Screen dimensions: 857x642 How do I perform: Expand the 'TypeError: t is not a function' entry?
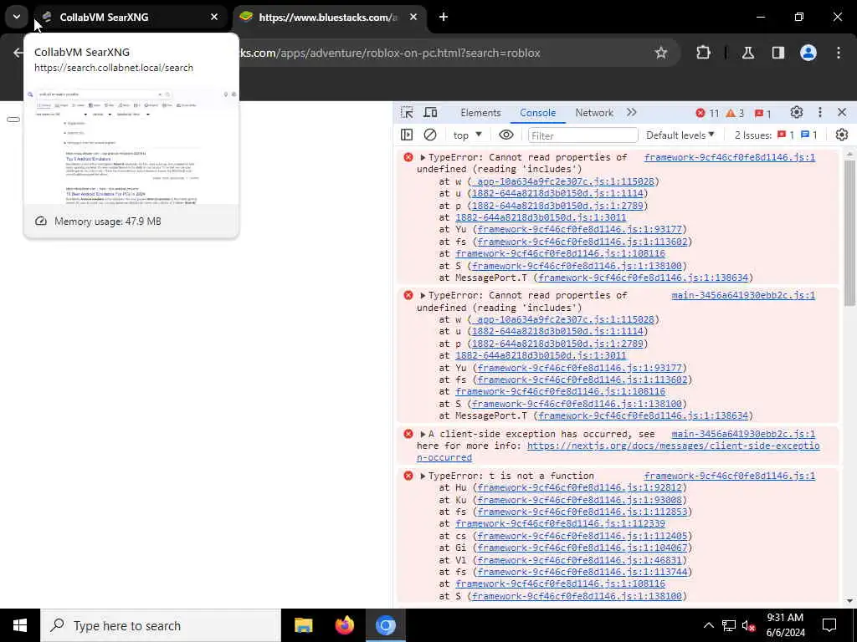[423, 476]
